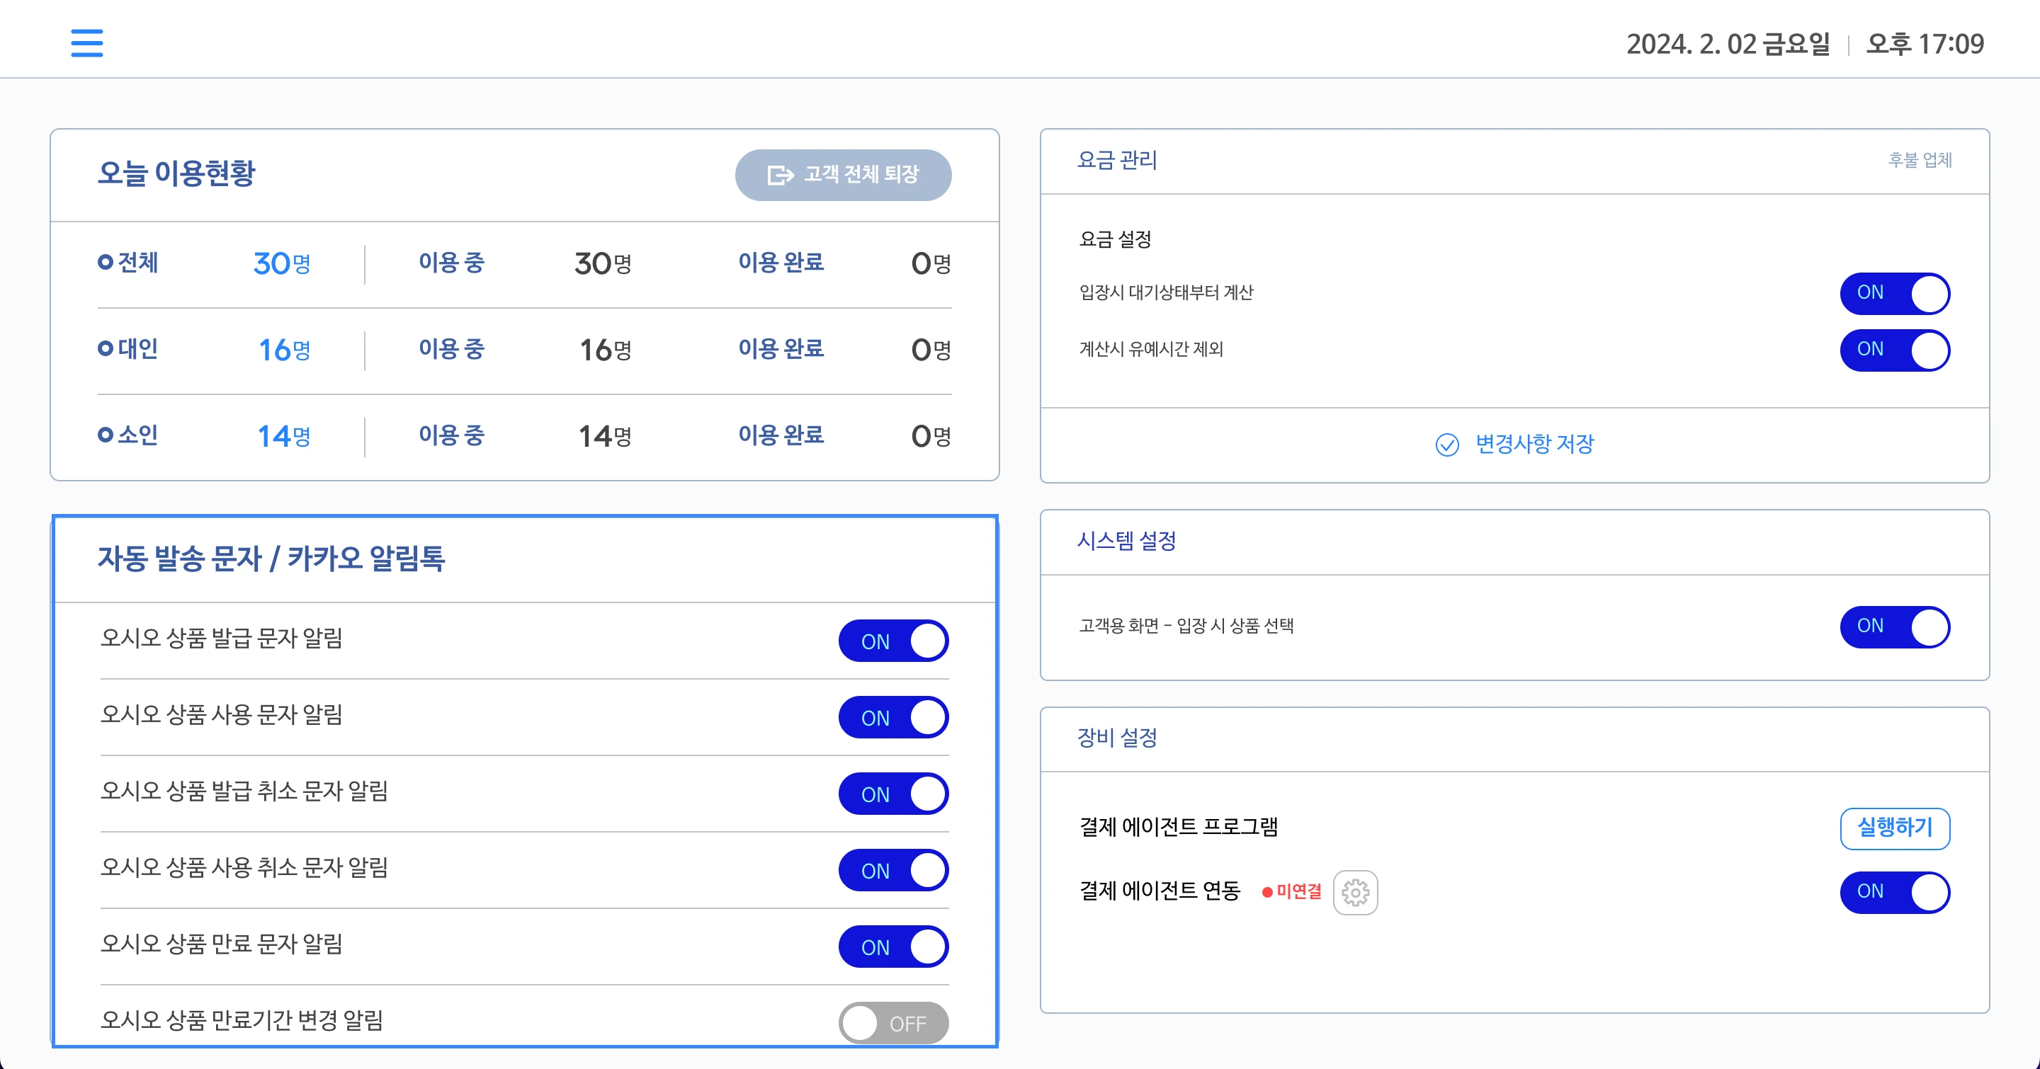Click 이용 완료 in the 전체 row
2040x1069 pixels.
[781, 263]
